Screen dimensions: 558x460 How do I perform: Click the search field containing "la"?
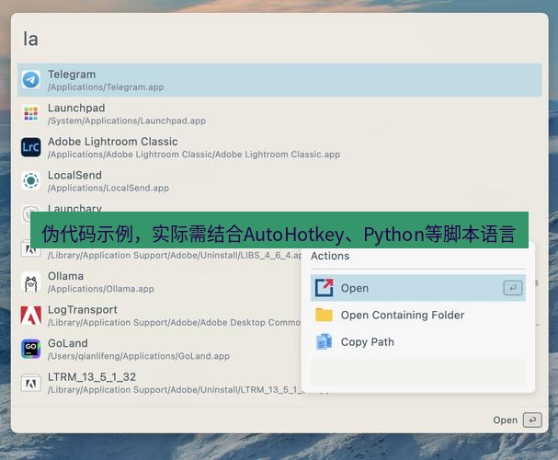[x=279, y=39]
